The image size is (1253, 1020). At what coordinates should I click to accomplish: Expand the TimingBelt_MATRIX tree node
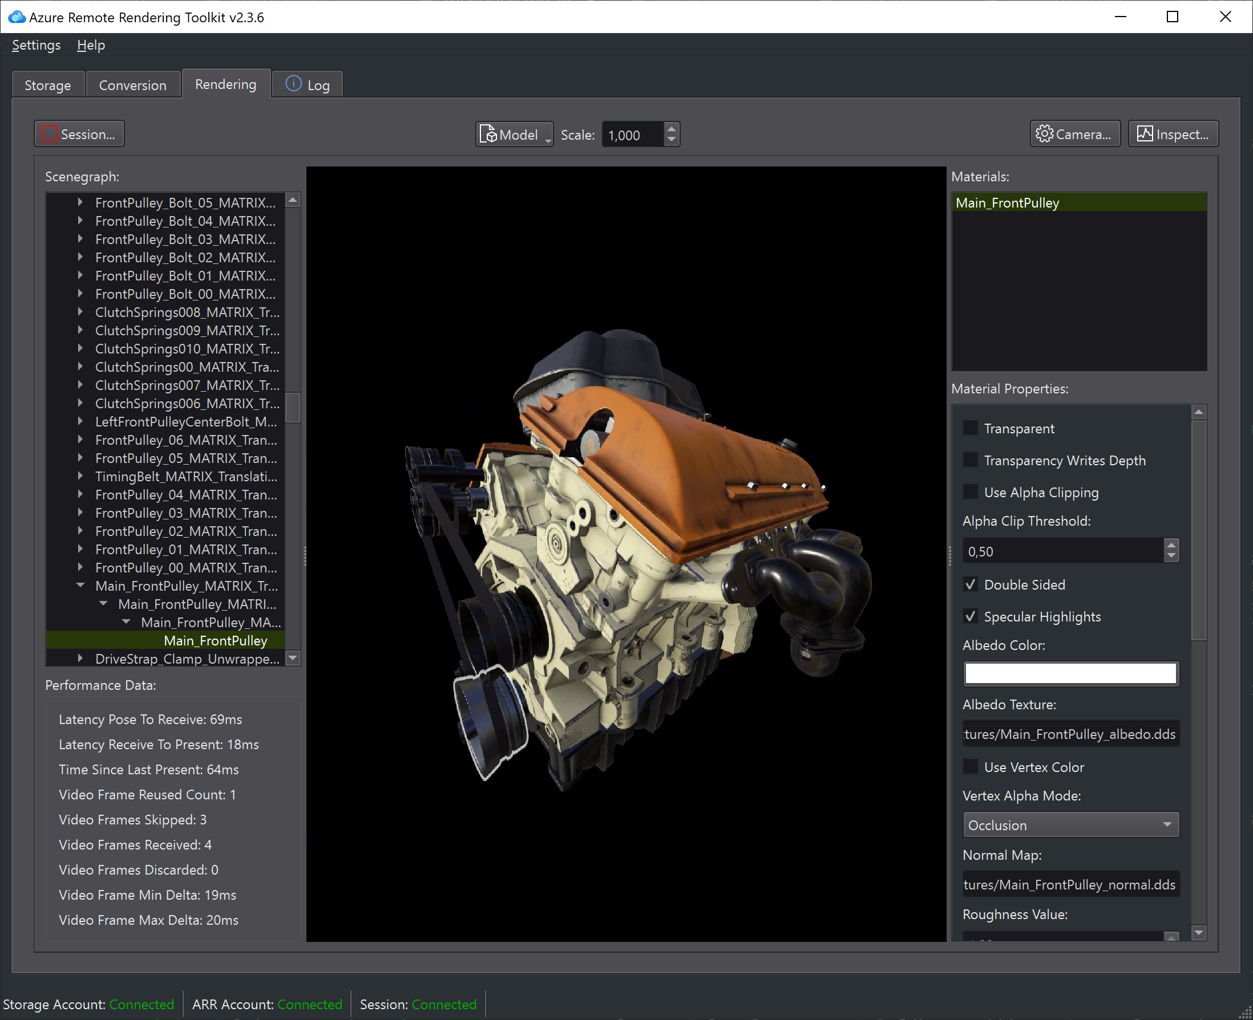[80, 476]
